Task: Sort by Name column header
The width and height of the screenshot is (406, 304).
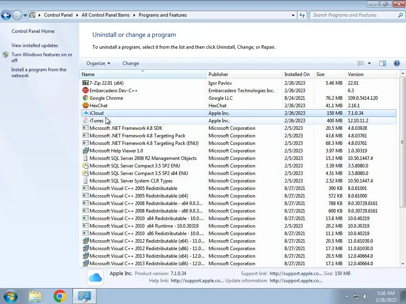Action: (x=143, y=74)
